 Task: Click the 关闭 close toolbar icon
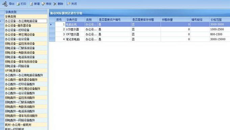coord(69,4)
